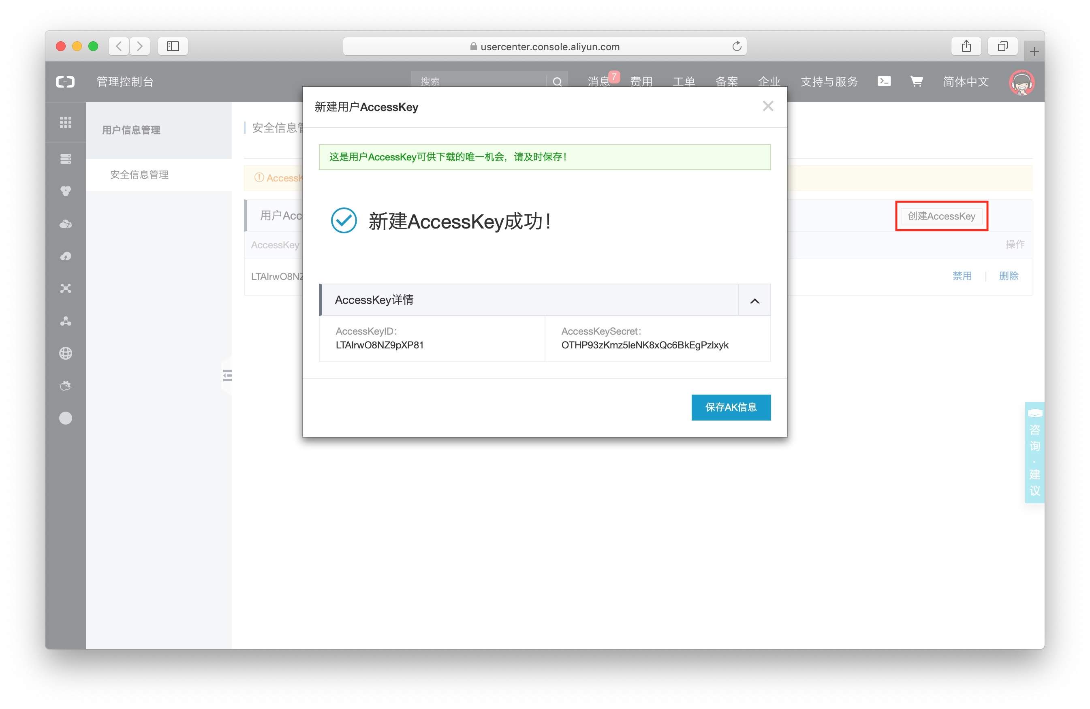Open the 支持与服务 menu

pyautogui.click(x=829, y=81)
